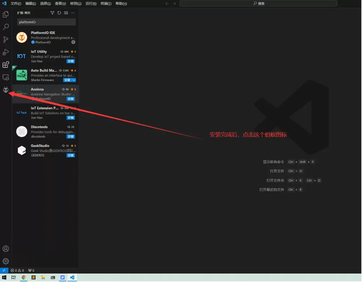Install the Discotools extension
This screenshot has width=362, height=282.
click(71, 137)
